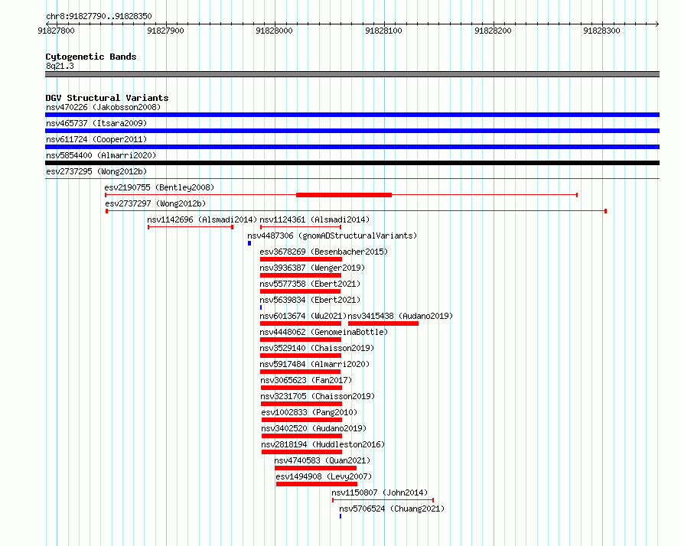Image resolution: width=681 pixels, height=546 pixels.
Task: Click nsv3529140 (Chaisson2019) label
Action: 317,348
